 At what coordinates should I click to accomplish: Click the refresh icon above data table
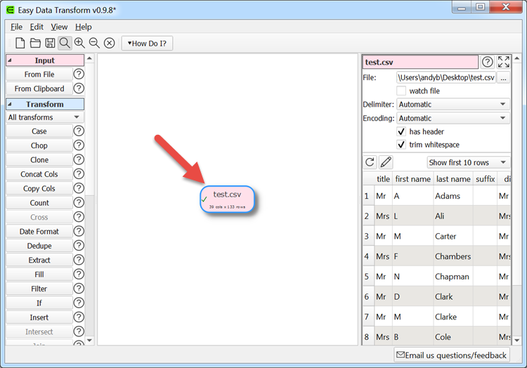(x=370, y=162)
